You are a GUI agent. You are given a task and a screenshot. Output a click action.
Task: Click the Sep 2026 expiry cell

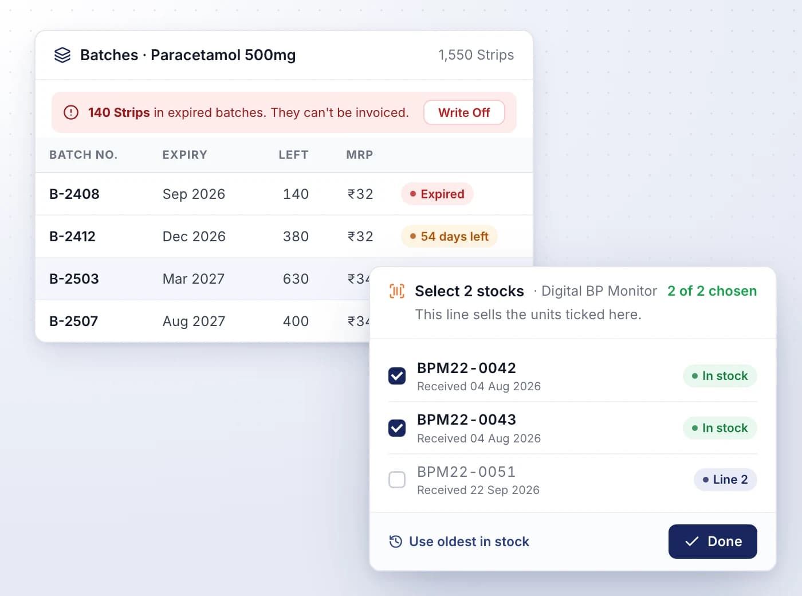[194, 194]
